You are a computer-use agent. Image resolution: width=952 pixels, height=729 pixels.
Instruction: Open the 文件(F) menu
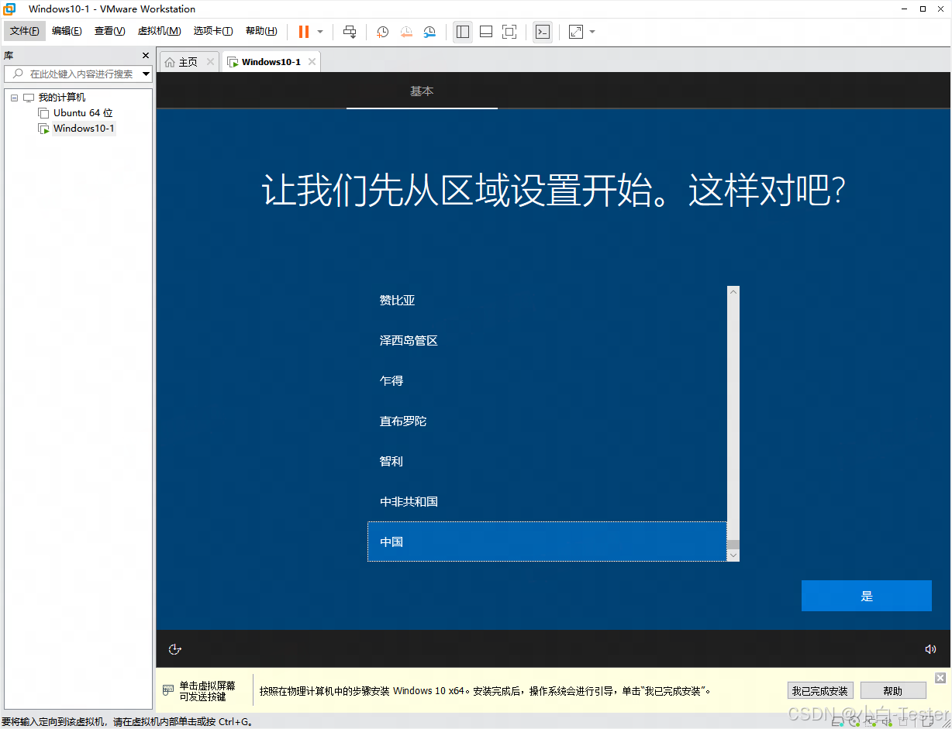[25, 31]
